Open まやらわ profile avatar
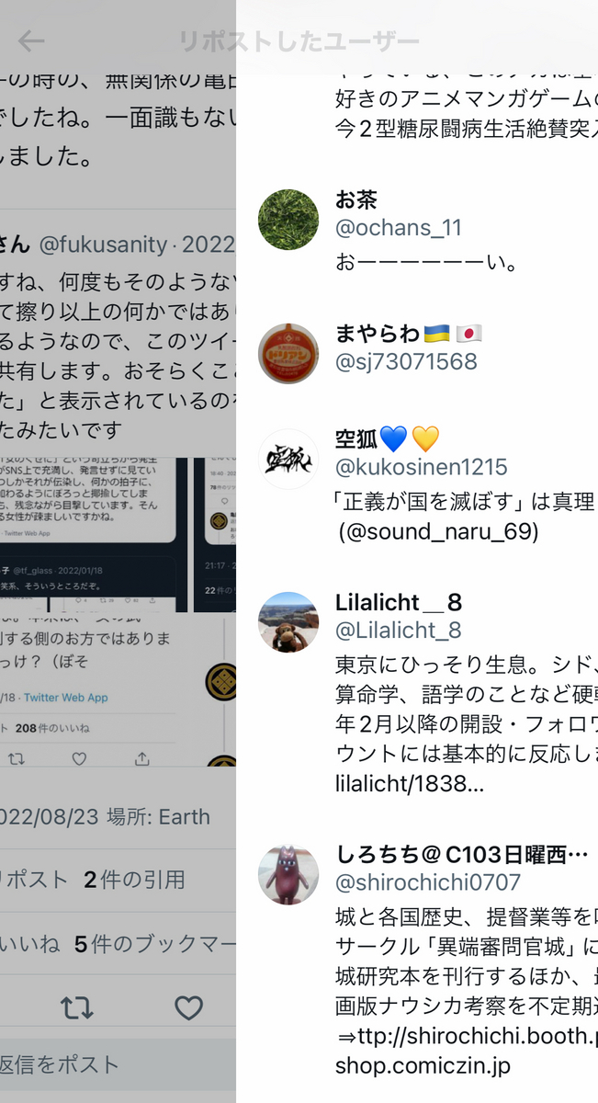This screenshot has height=1103, width=598. click(288, 354)
